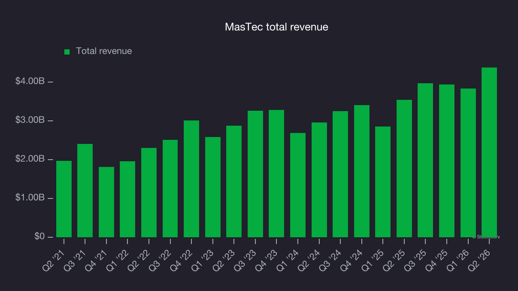Select the Q3 '25 revenue bar
The width and height of the screenshot is (518, 291).
425,160
